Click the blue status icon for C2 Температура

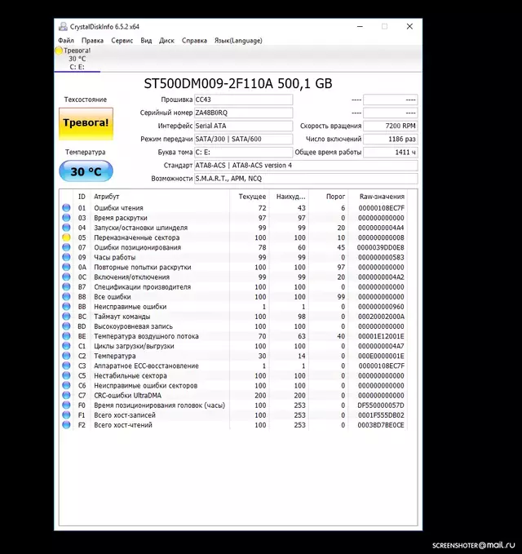click(66, 356)
